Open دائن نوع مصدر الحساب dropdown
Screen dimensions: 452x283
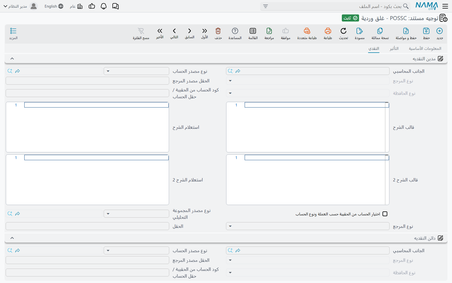point(136,250)
